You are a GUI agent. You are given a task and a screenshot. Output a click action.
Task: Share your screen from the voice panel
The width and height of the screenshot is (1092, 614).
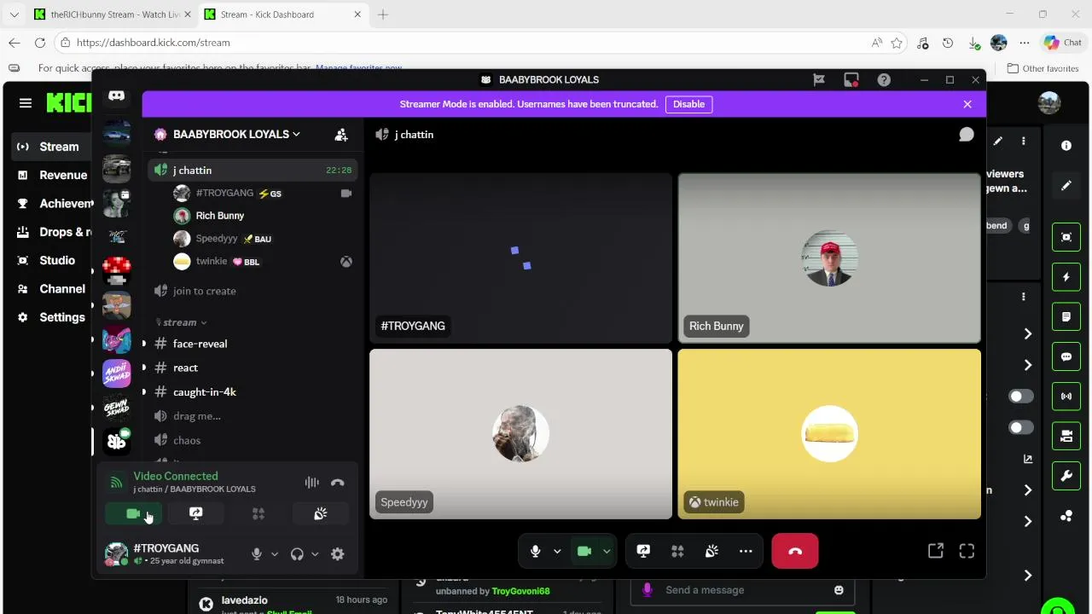click(195, 513)
